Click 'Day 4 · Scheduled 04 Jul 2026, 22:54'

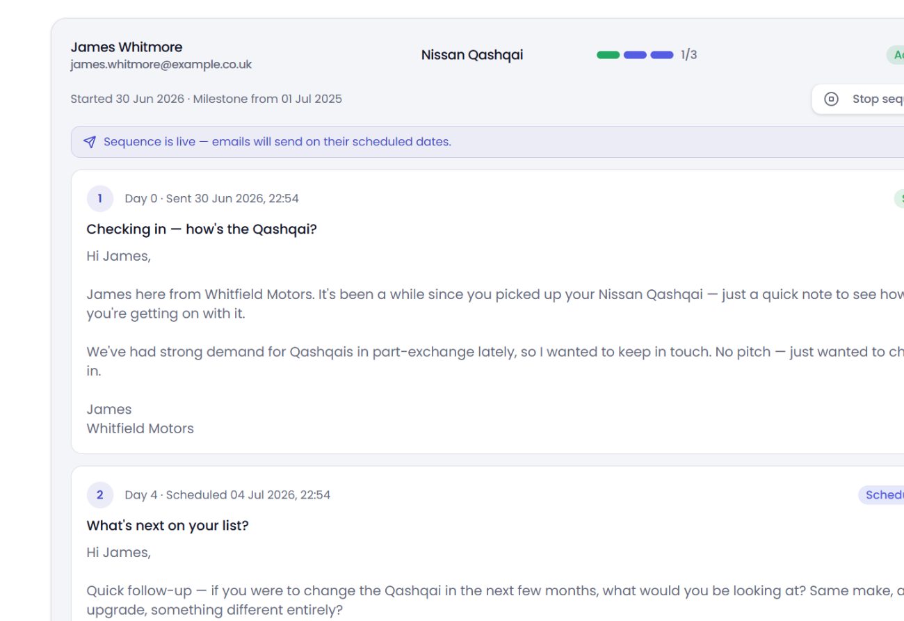(x=228, y=494)
